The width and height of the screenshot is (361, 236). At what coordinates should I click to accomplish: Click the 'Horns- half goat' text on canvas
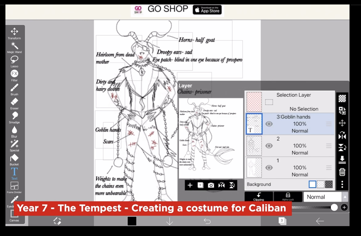(x=197, y=40)
